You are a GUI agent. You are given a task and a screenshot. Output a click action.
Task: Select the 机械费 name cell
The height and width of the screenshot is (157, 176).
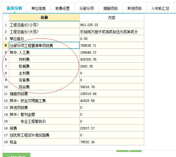coord(44,66)
